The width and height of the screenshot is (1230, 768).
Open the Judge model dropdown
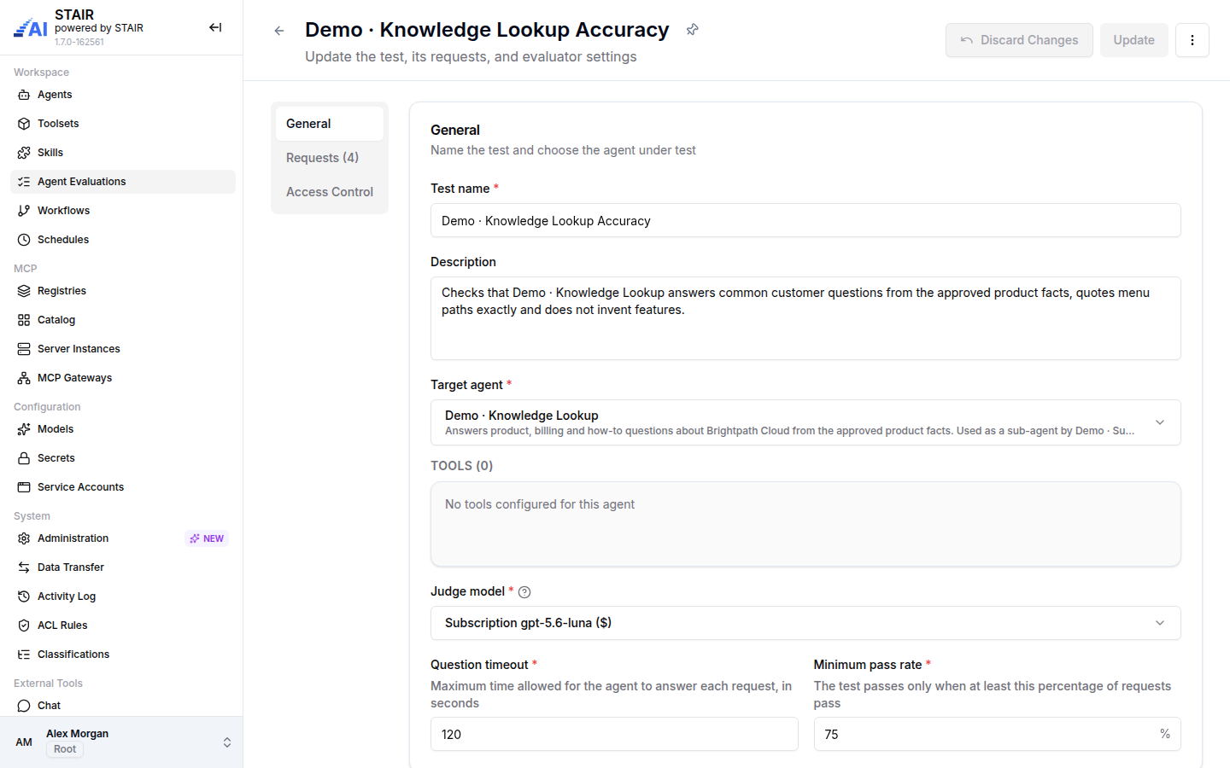tap(805, 623)
